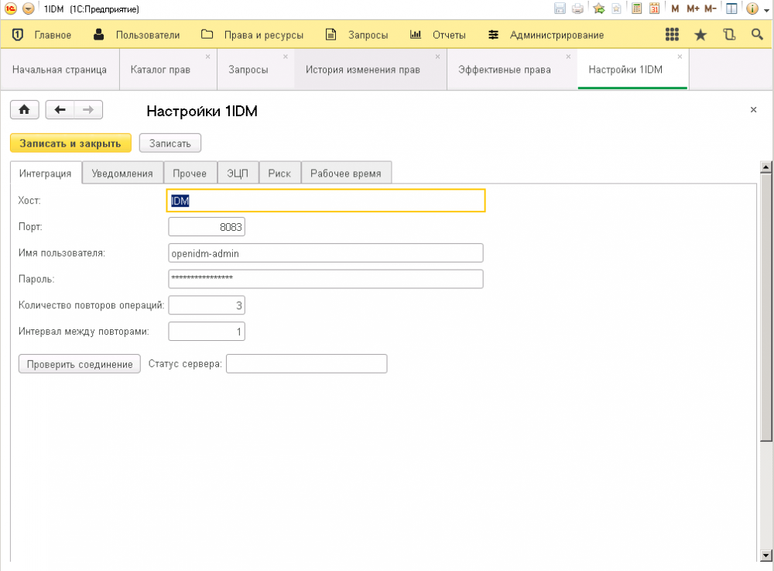Switch to the Эффективные права page tab

(x=504, y=70)
